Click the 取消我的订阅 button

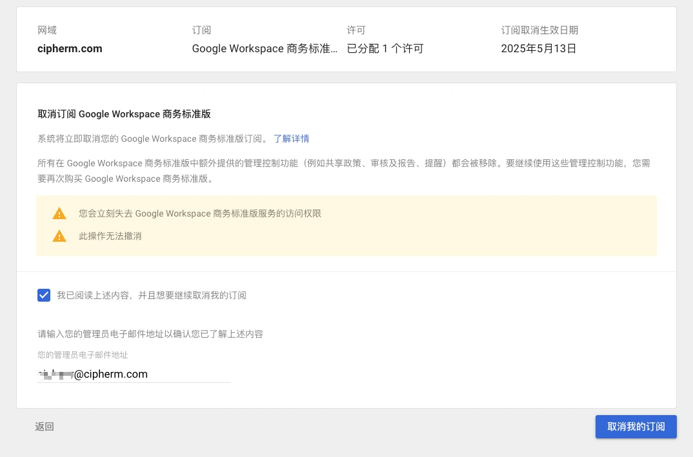[636, 427]
